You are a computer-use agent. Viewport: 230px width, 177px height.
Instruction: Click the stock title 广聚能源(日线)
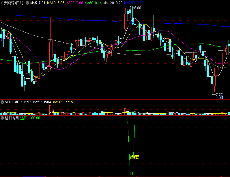pyautogui.click(x=12, y=3)
